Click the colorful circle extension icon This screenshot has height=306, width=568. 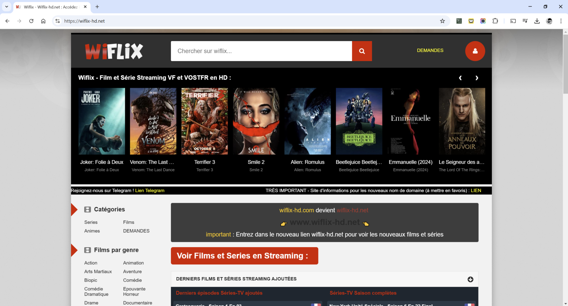(x=483, y=21)
